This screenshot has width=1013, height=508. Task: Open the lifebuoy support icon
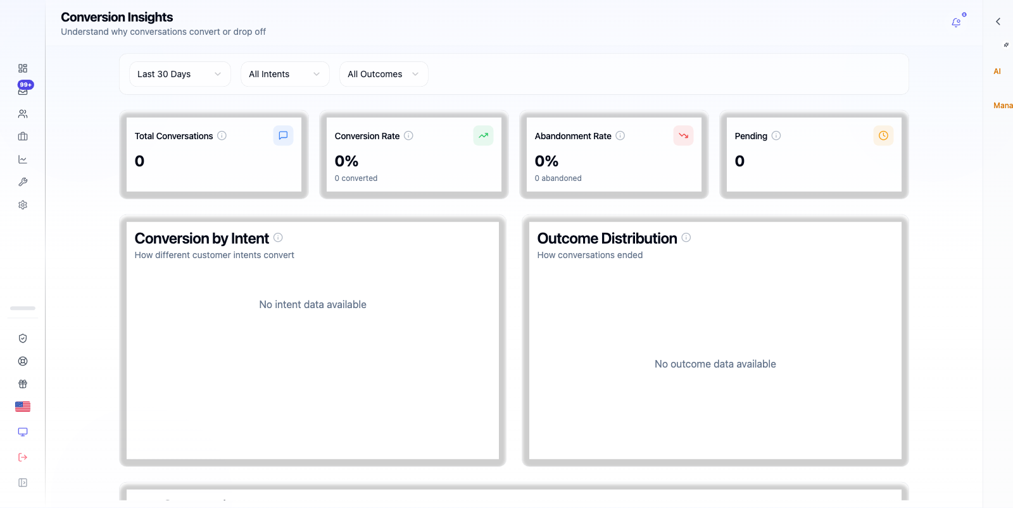(23, 361)
